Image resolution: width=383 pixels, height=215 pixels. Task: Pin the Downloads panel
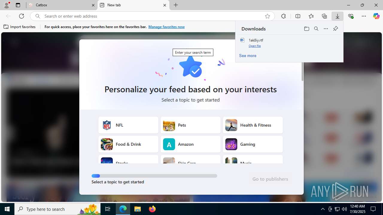[x=335, y=29]
